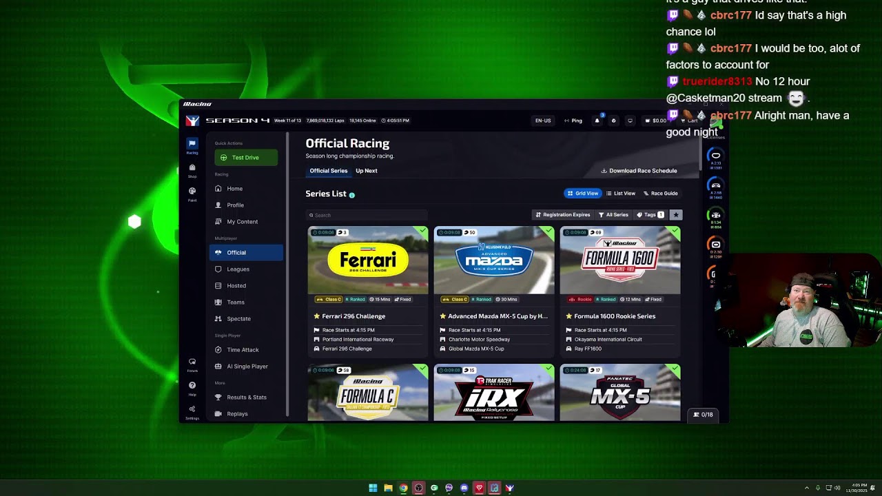Click the monitor icon in the header
882x496 pixels.
[x=630, y=121]
